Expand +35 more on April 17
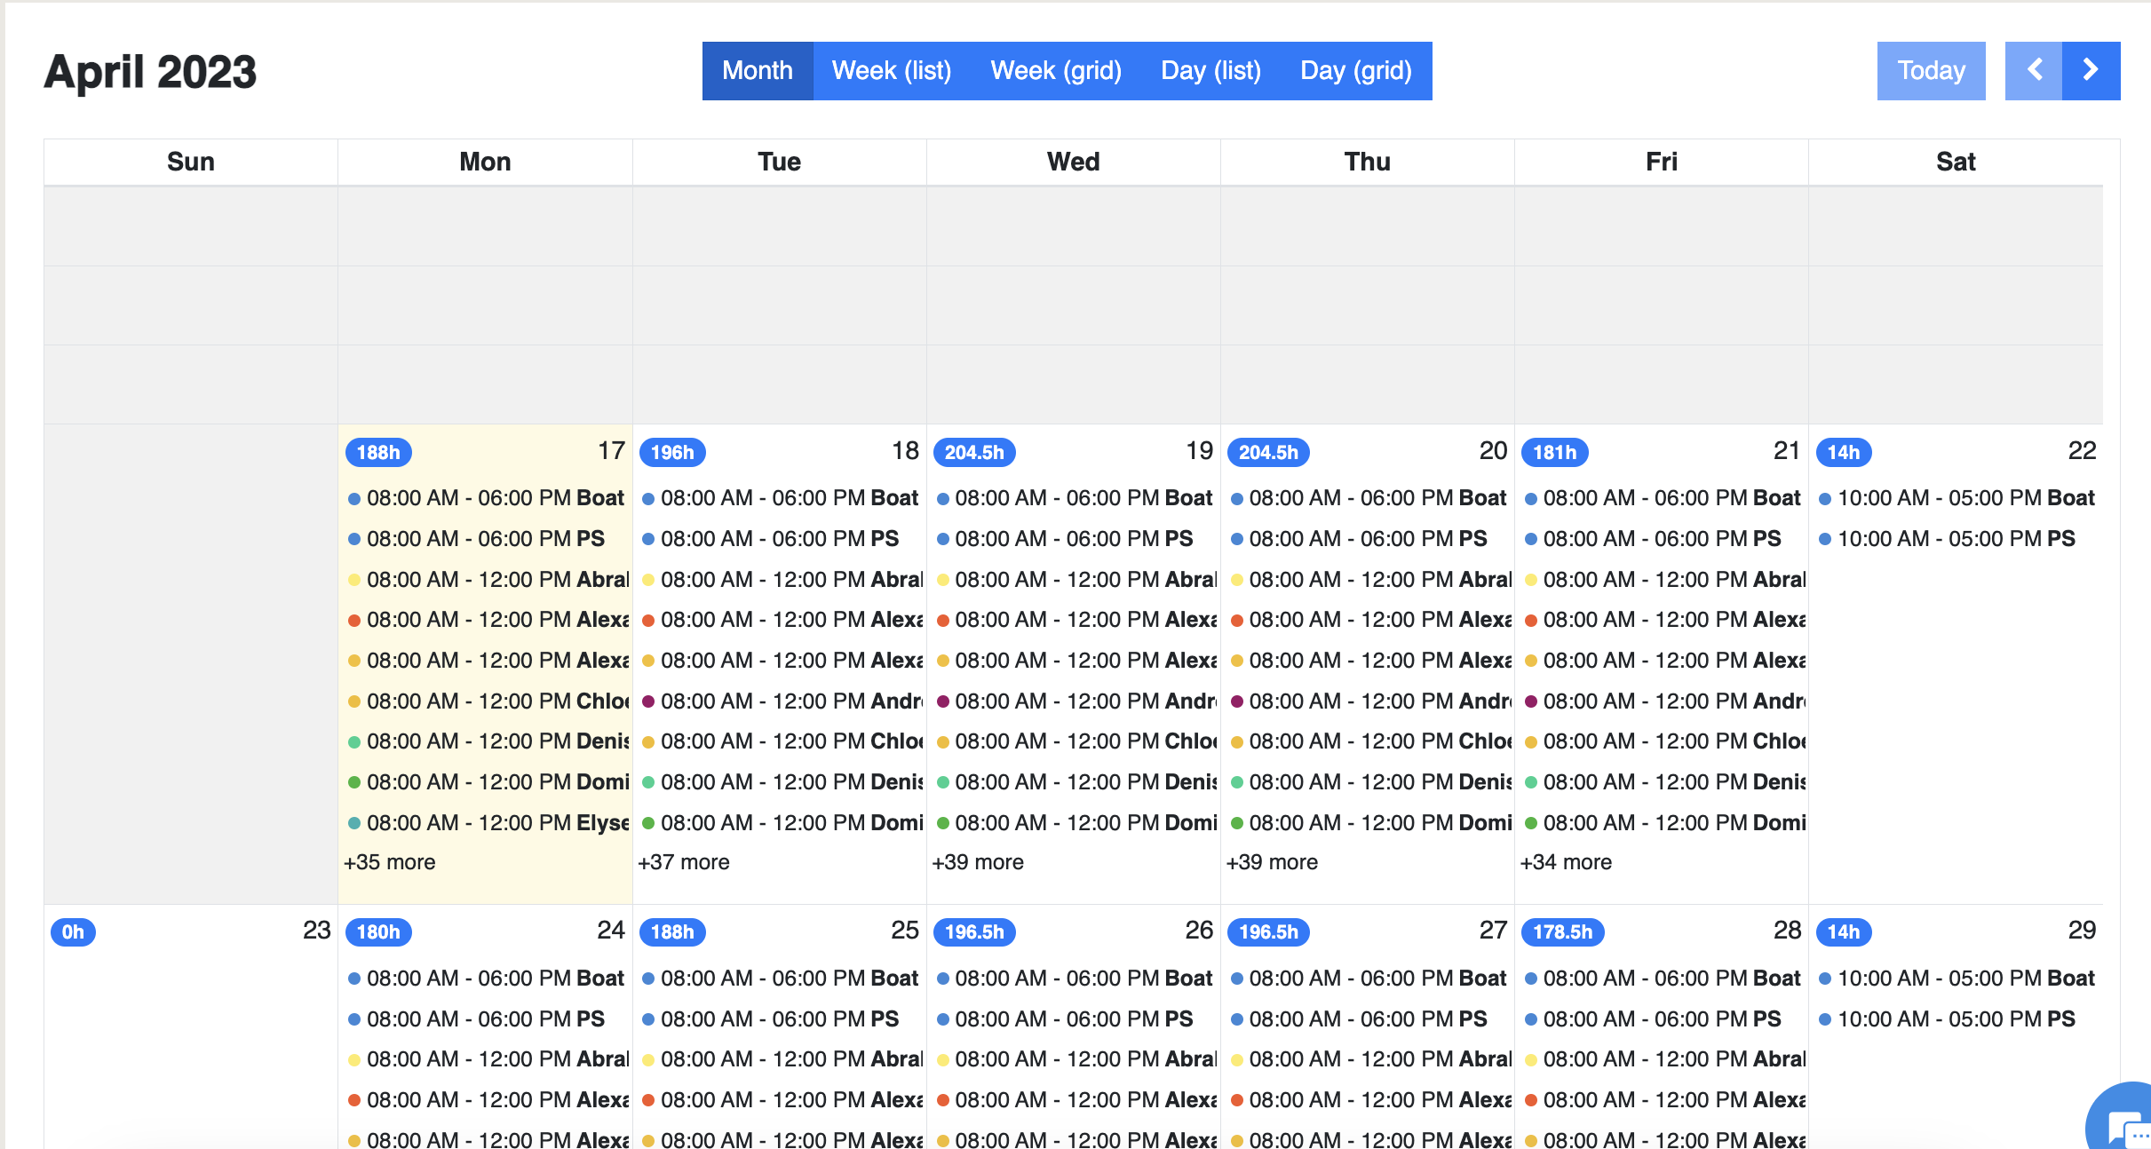The height and width of the screenshot is (1149, 2151). [390, 862]
